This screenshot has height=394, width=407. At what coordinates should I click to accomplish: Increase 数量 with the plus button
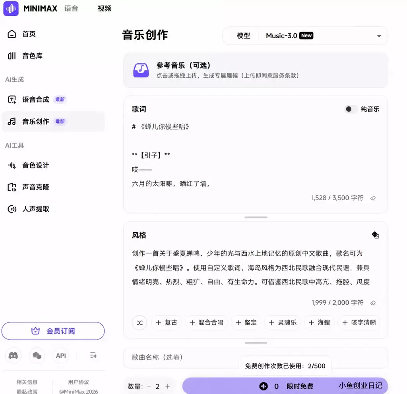pos(168,386)
